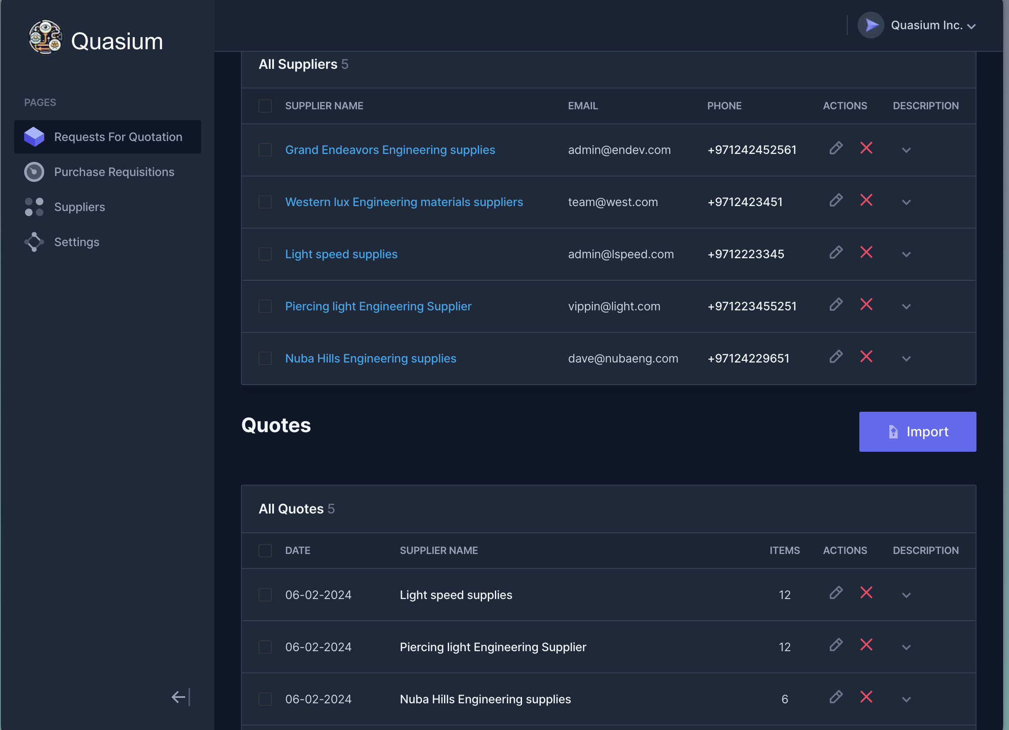The width and height of the screenshot is (1009, 730).
Task: Open Piercing light Engineering Supplier link
Action: (378, 306)
